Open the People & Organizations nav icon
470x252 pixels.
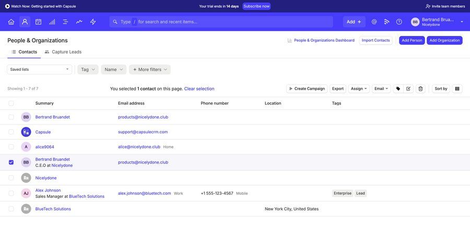(x=25, y=22)
